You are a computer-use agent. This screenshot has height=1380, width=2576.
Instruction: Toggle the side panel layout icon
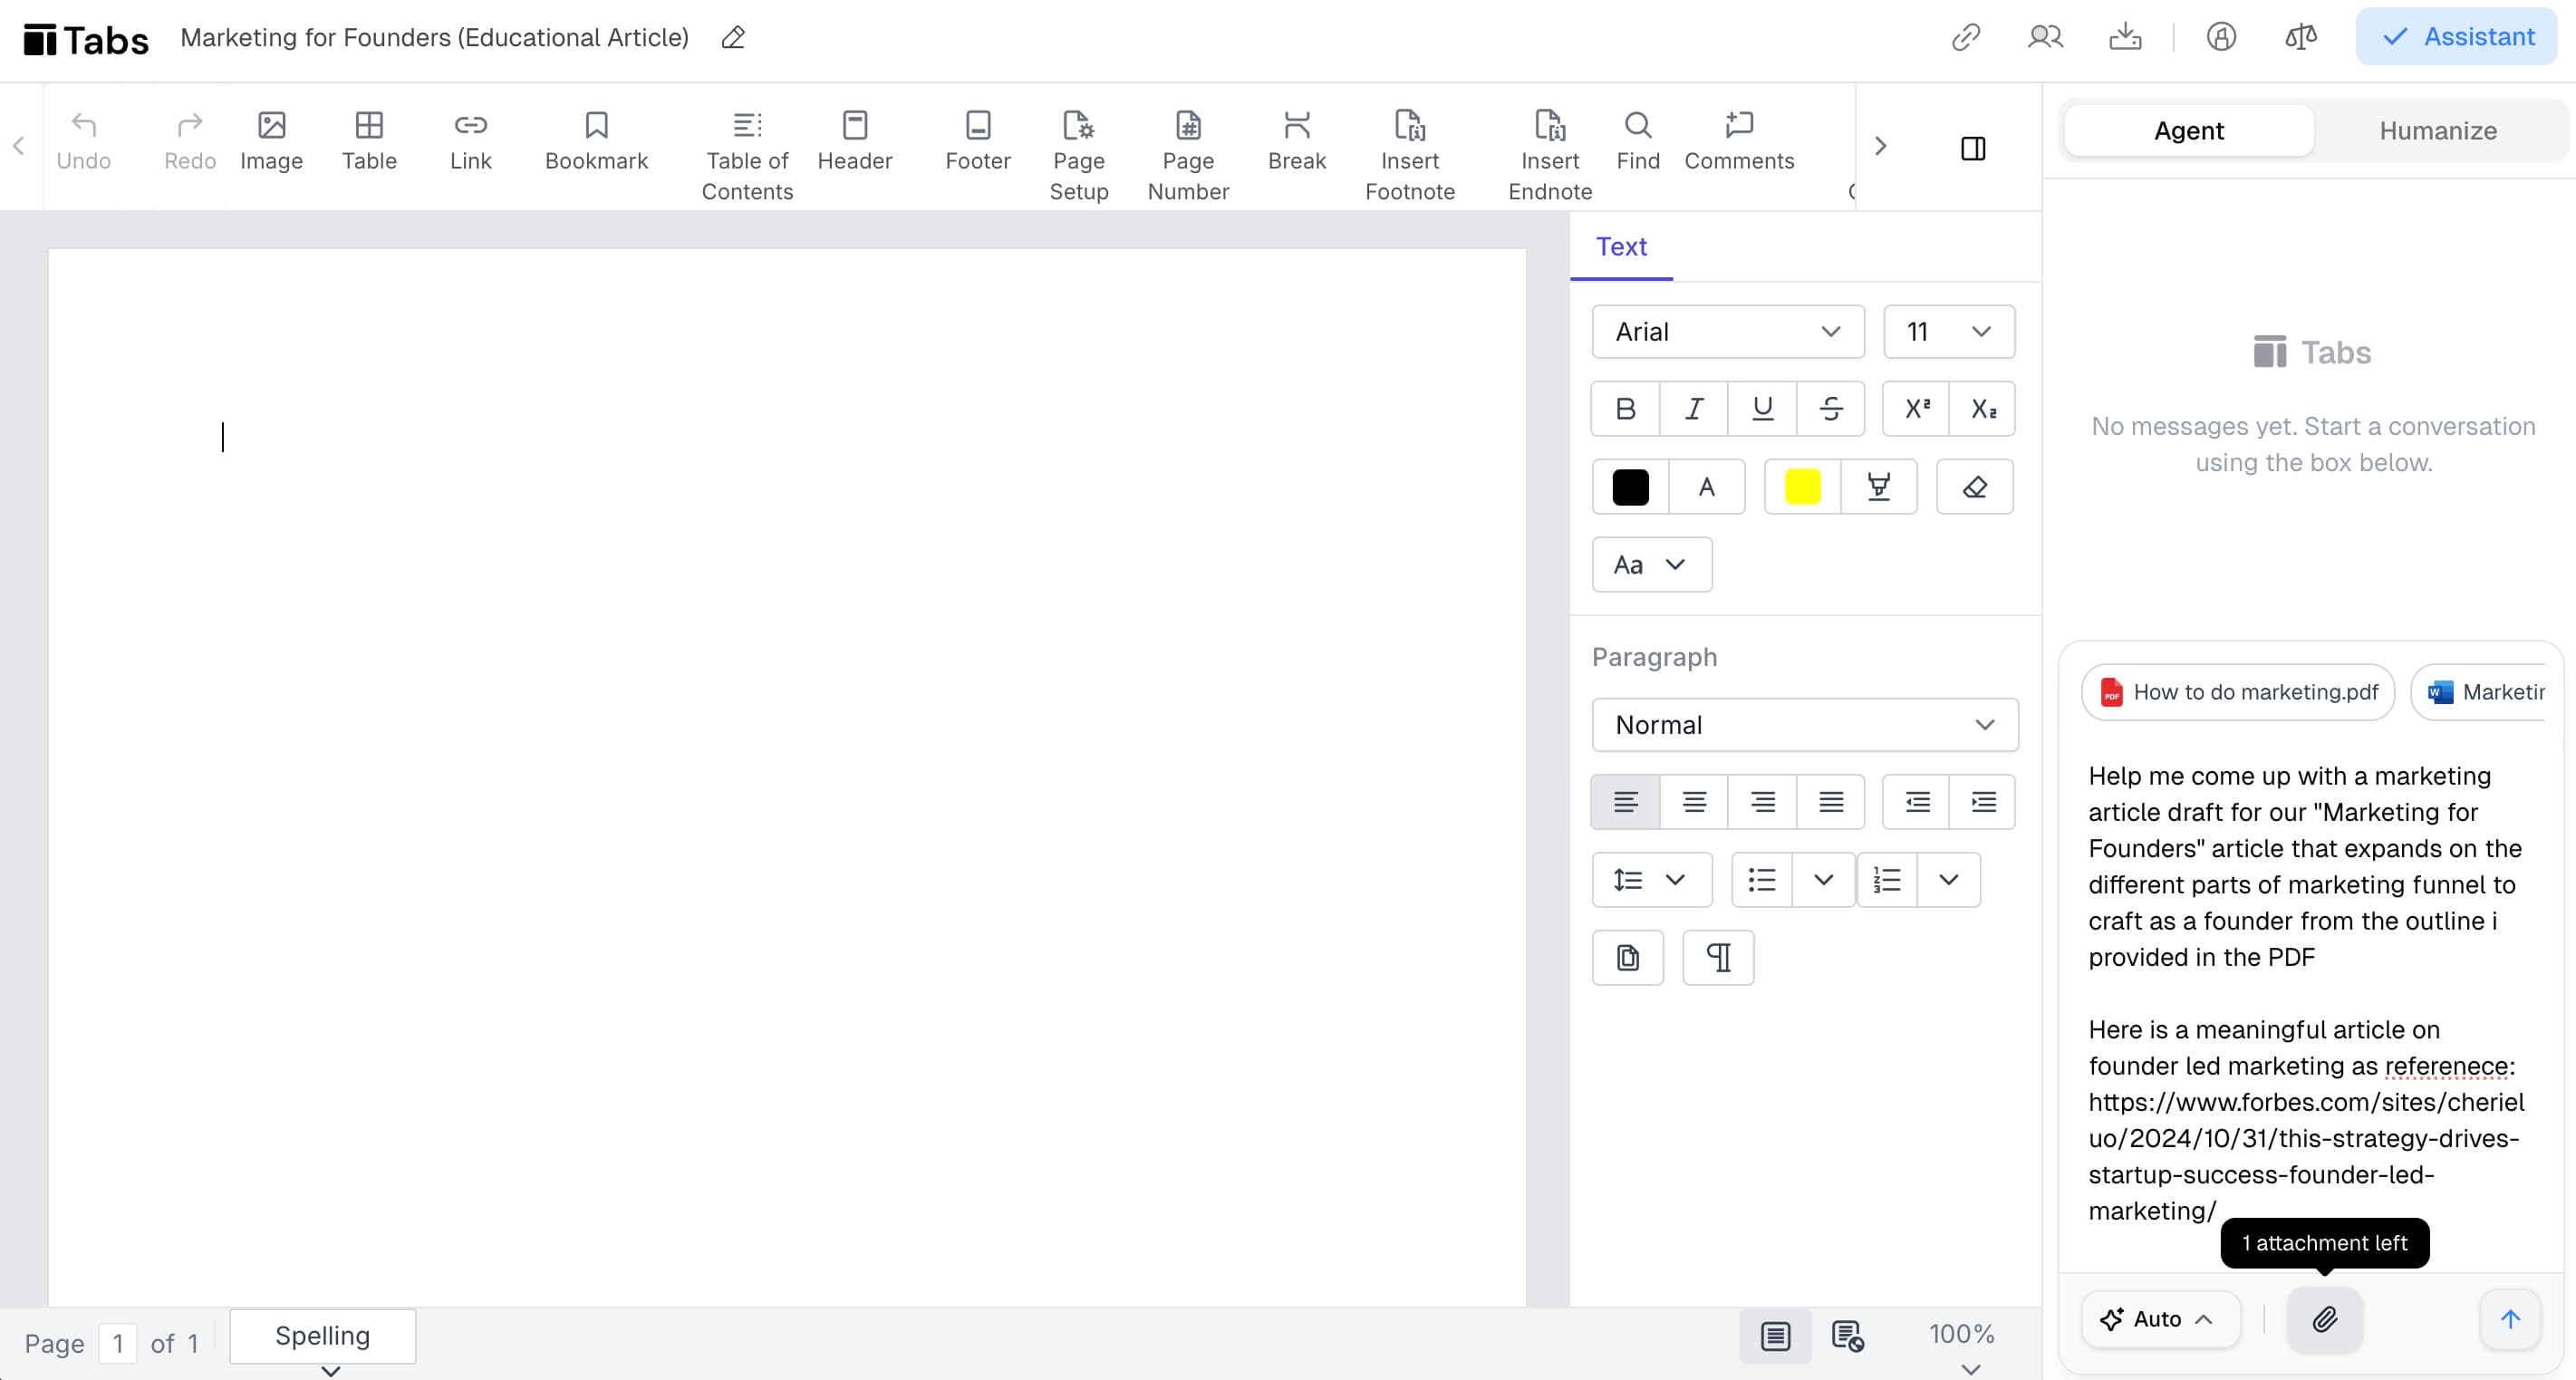tap(1972, 148)
